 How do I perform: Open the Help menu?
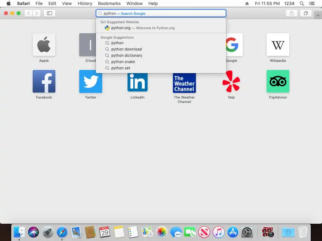click(x=153, y=3)
